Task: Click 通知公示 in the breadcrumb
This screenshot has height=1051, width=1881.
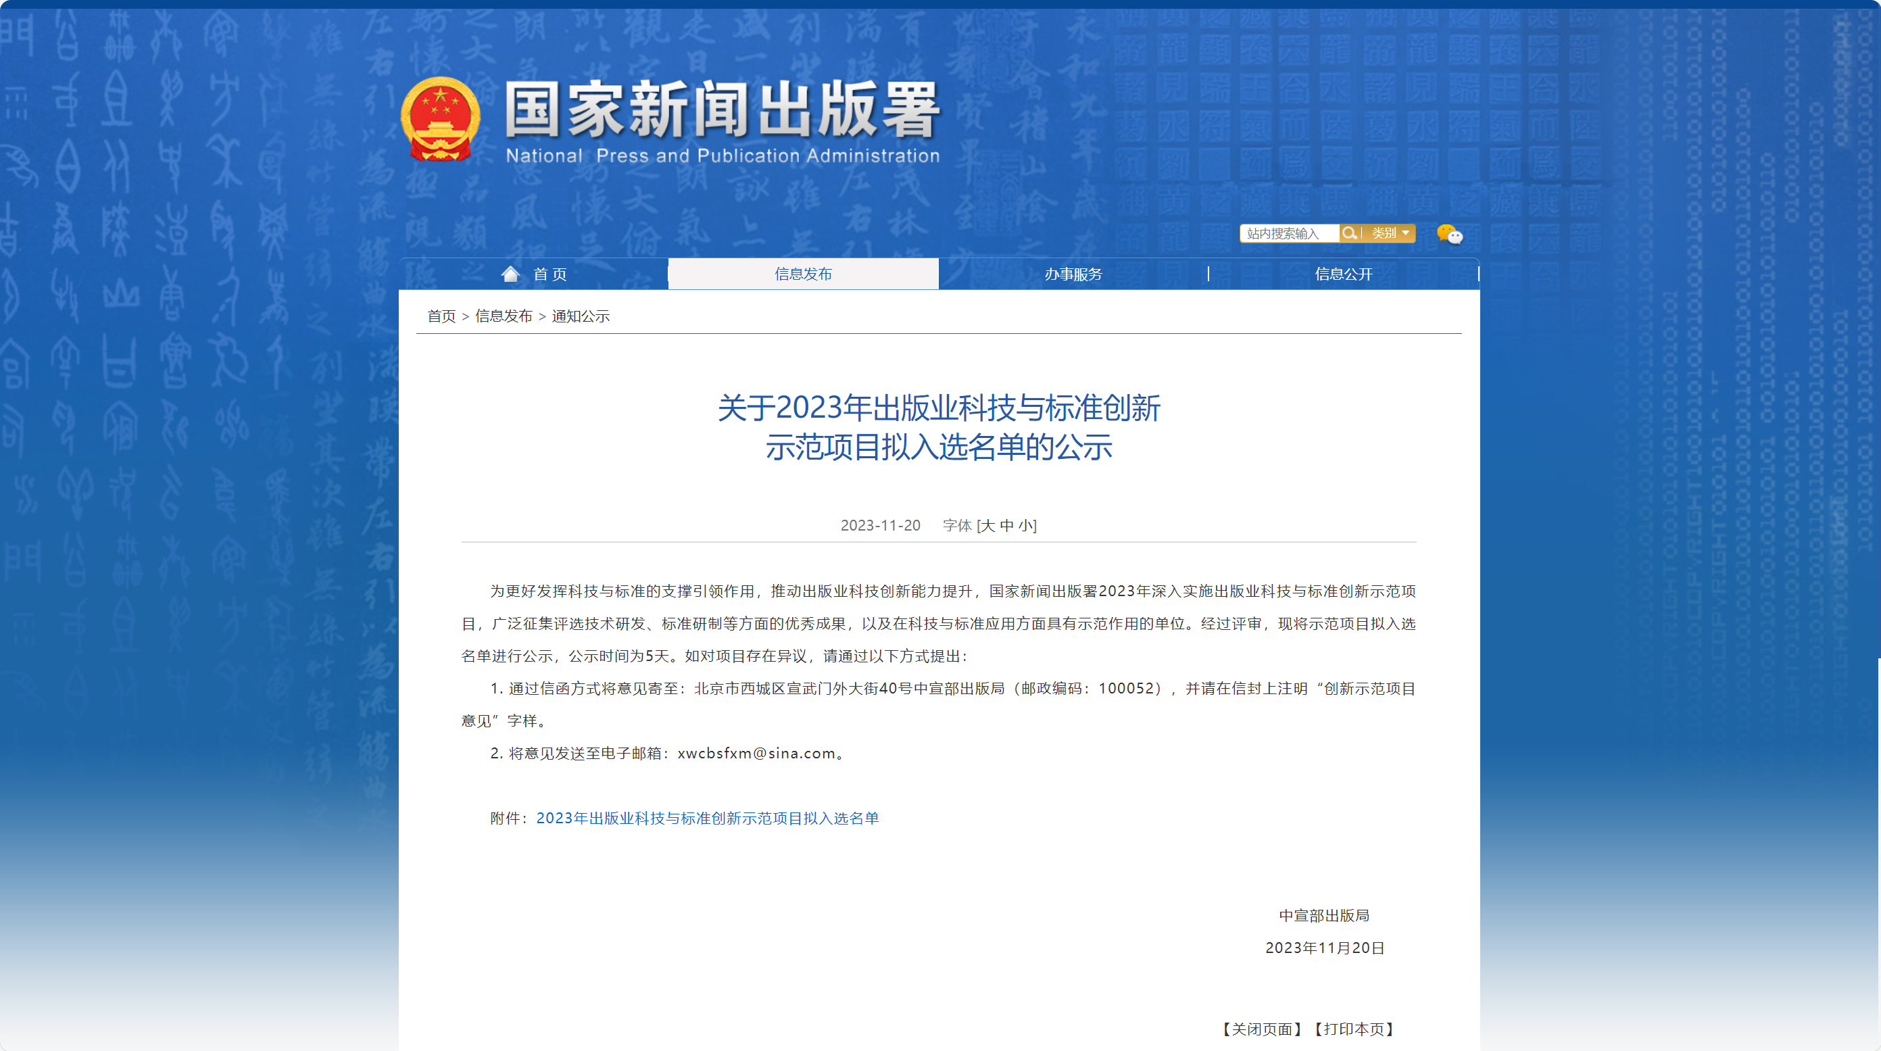Action: (581, 316)
